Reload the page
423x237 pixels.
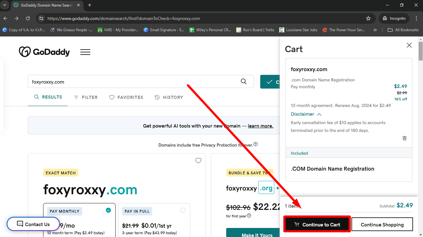(28, 18)
